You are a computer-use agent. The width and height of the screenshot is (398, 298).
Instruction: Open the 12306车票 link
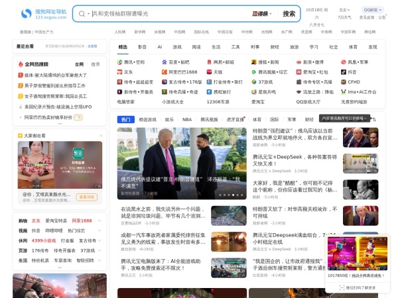(218, 102)
